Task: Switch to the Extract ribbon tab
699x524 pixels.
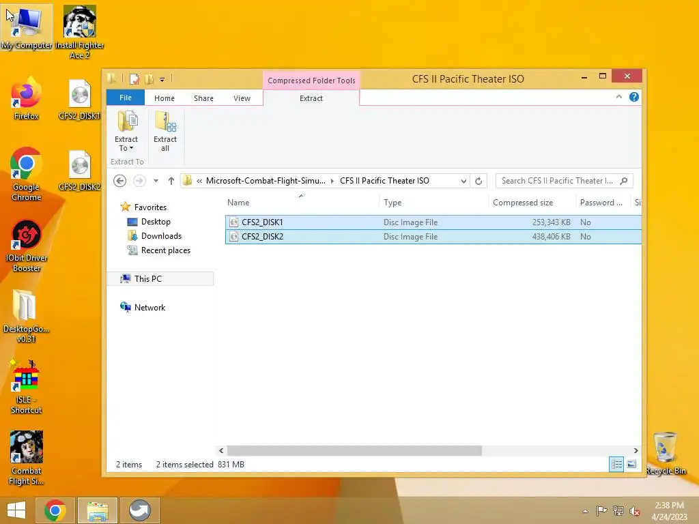Action: (x=311, y=98)
